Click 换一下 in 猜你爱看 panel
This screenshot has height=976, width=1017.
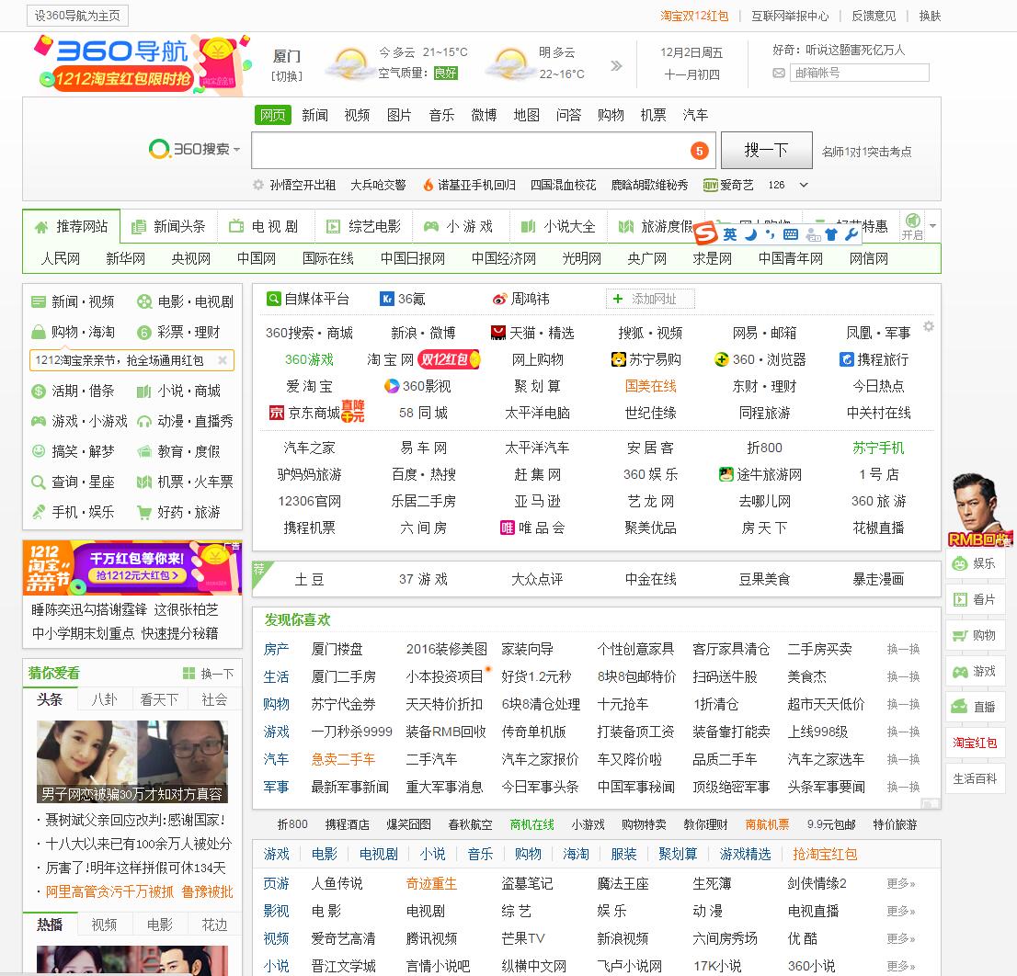[208, 674]
